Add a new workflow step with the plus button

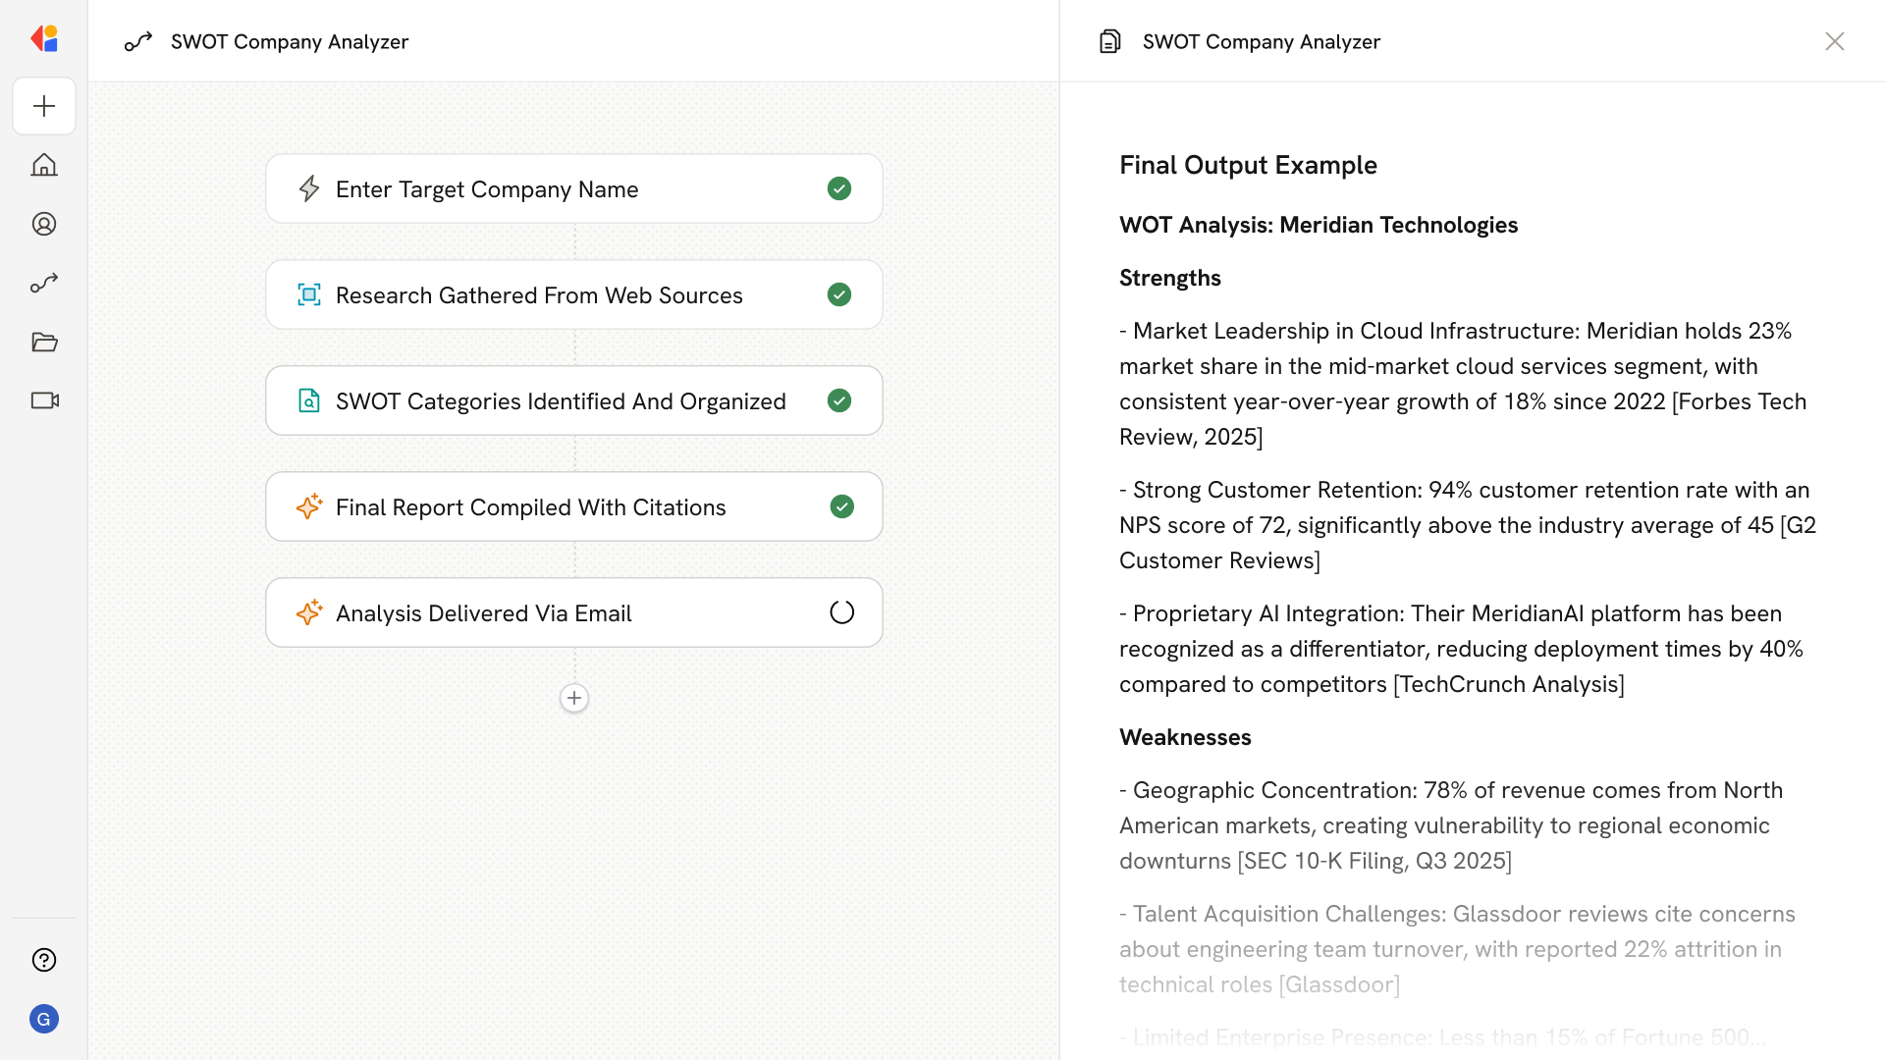coord(574,698)
